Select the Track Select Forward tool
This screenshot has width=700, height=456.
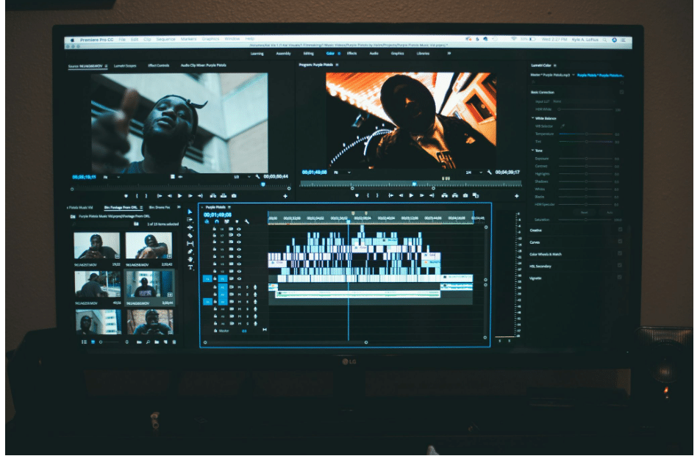(190, 220)
